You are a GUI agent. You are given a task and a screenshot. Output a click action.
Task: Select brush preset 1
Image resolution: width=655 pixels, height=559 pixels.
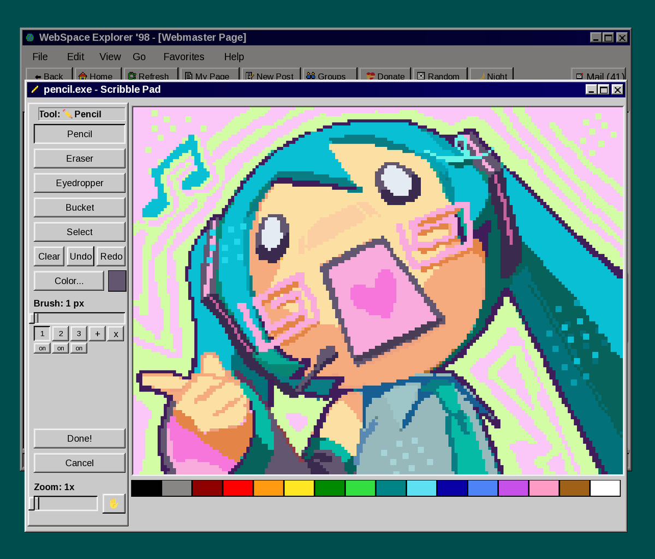coord(42,334)
